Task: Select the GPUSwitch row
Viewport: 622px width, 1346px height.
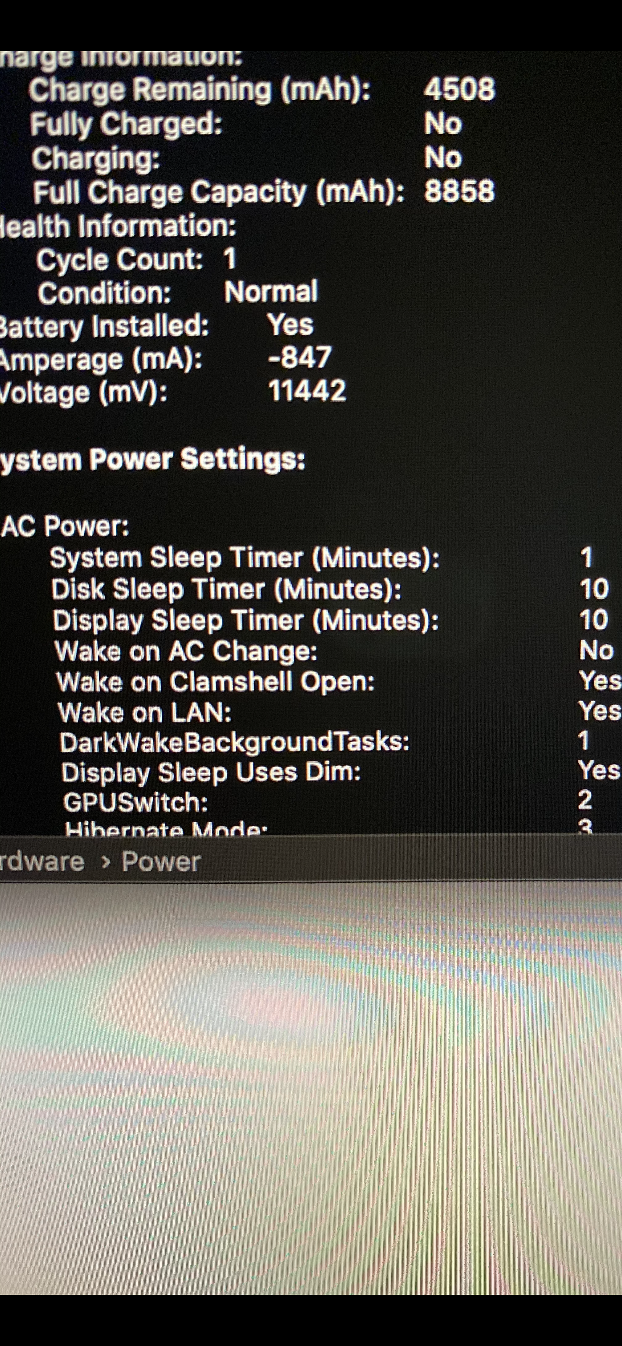Action: [328, 802]
